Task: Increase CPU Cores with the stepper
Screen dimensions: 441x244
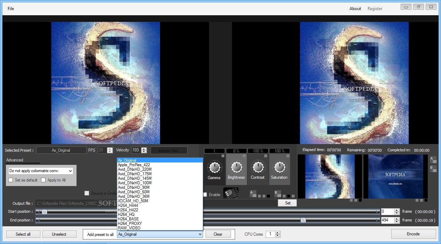Action: pyautogui.click(x=277, y=233)
